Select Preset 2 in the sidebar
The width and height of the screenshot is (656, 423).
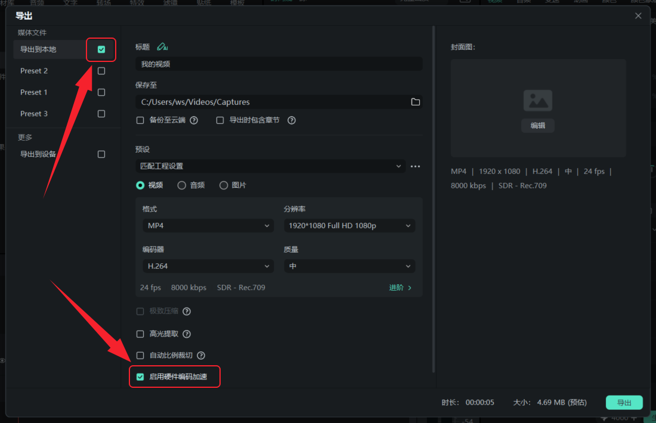pos(34,71)
